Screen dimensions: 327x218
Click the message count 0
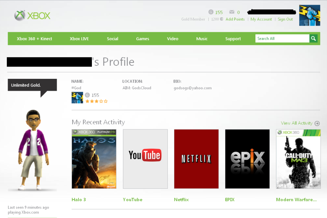coord(238,12)
